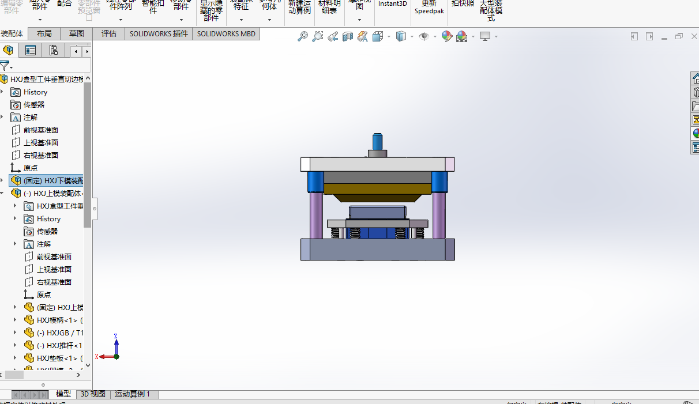This screenshot has height=404, width=699.
Task: Select the Zoom to Area tool
Action: (x=318, y=37)
